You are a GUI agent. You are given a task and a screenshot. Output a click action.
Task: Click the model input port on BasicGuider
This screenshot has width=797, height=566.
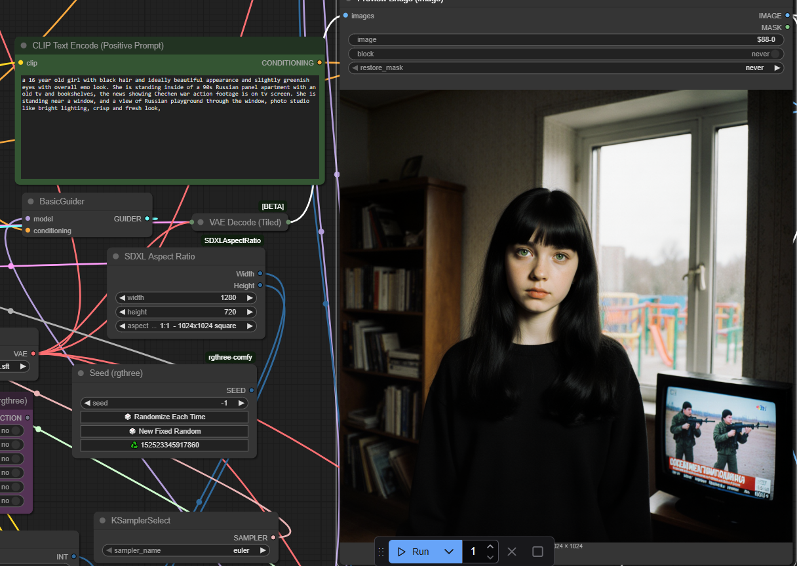pos(28,219)
